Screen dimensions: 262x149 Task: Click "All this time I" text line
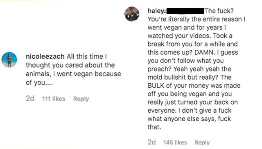point(86,56)
